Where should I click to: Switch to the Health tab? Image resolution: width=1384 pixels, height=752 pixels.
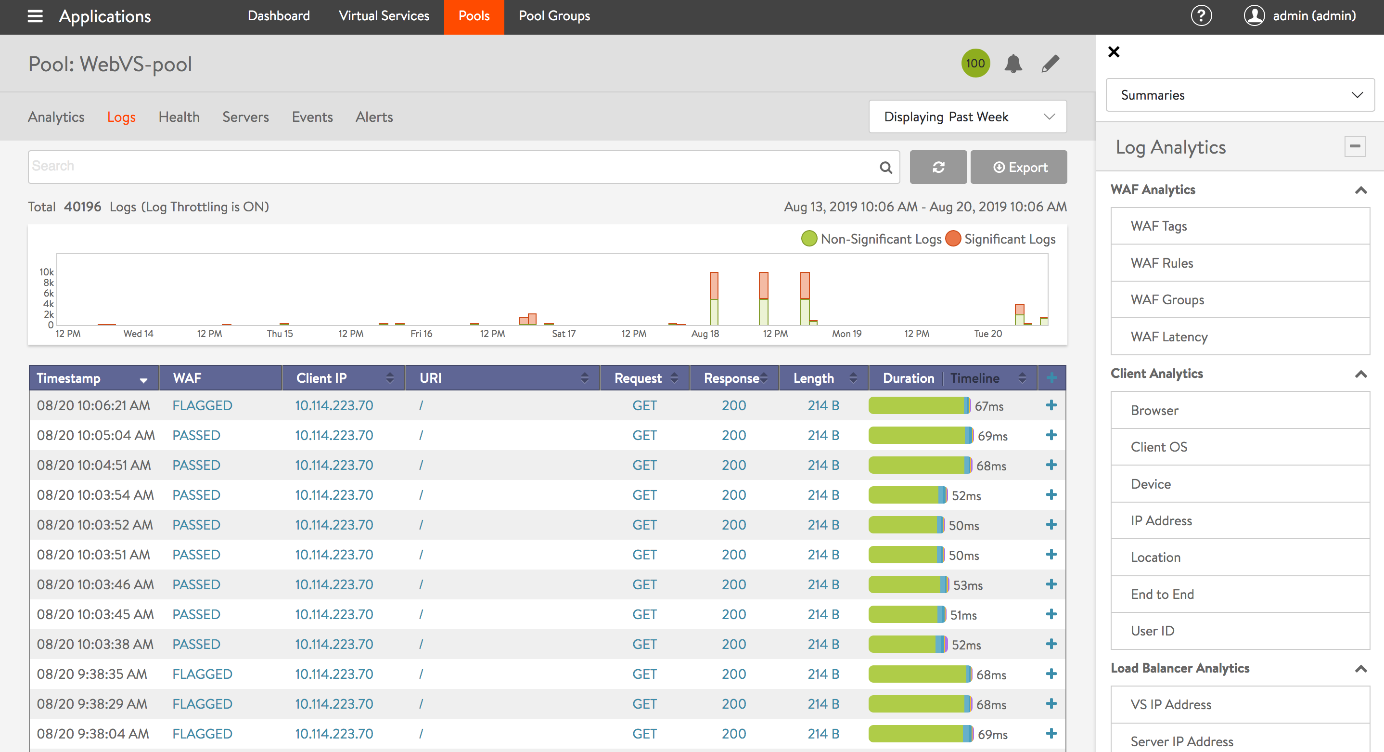(x=179, y=117)
